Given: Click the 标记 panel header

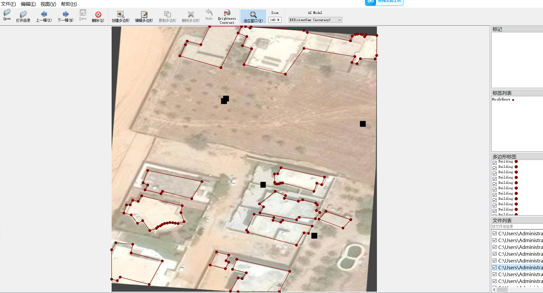Looking at the screenshot, I should pos(517,29).
